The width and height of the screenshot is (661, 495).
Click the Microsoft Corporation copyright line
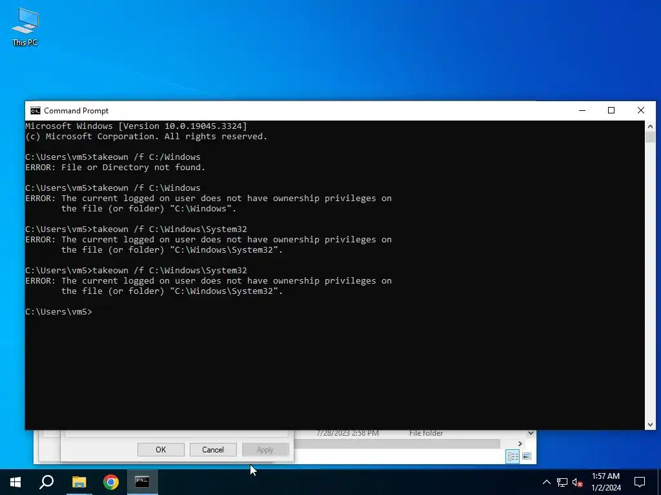(147, 137)
